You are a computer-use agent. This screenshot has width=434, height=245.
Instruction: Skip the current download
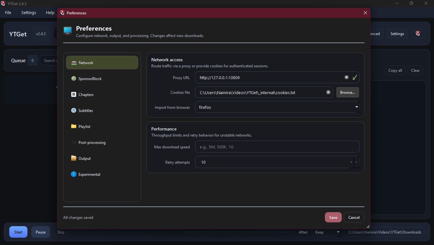point(61,232)
